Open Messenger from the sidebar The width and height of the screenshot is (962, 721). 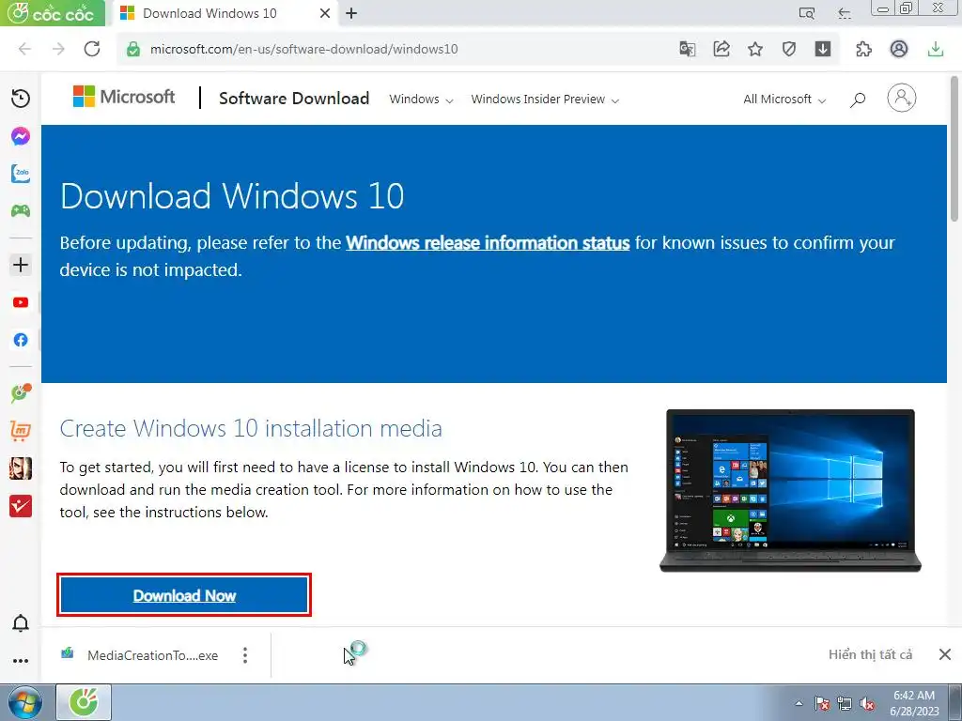click(21, 136)
